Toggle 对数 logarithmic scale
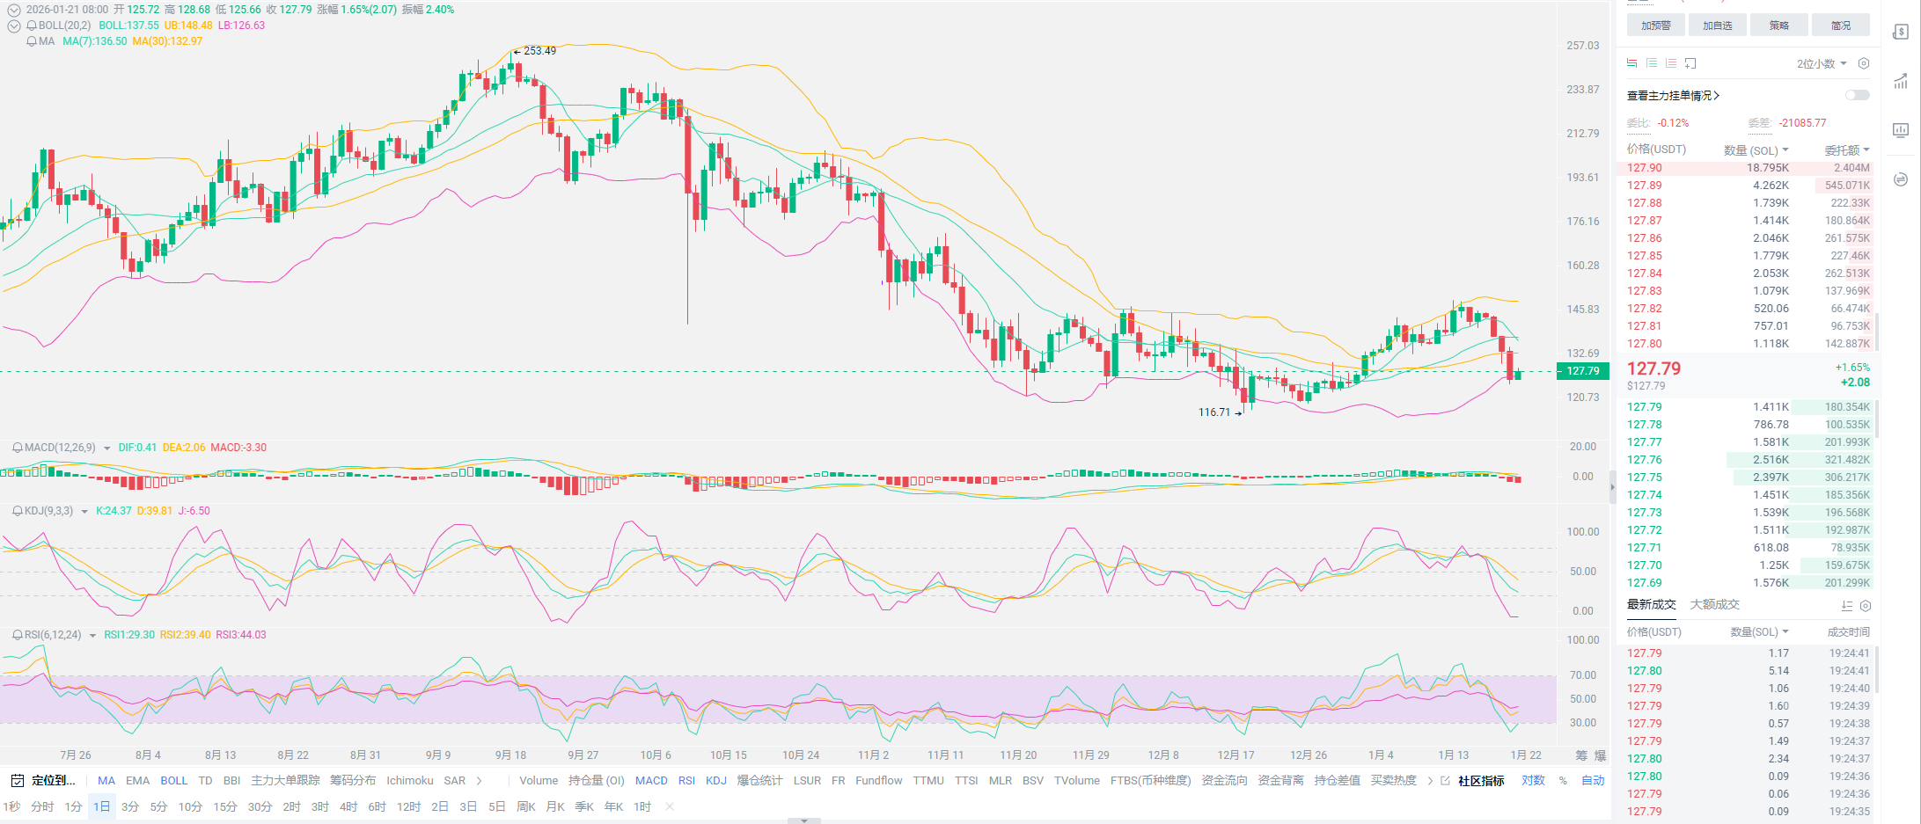Image resolution: width=1921 pixels, height=824 pixels. click(1533, 780)
